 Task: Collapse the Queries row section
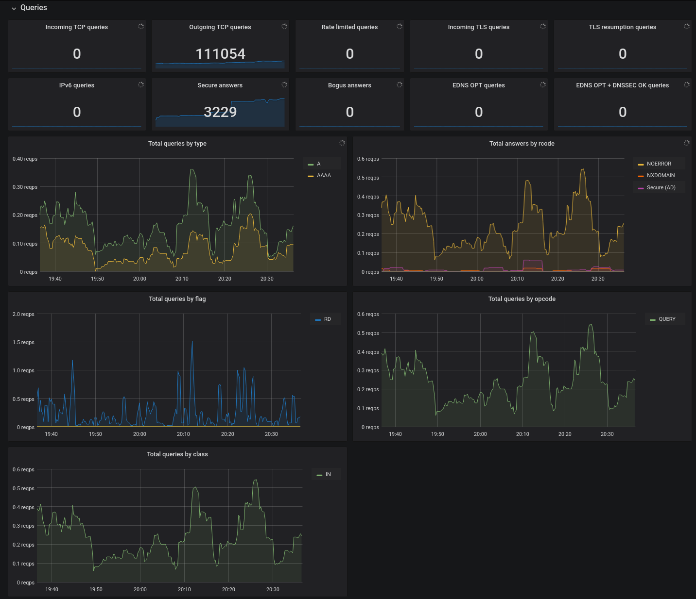click(x=29, y=8)
